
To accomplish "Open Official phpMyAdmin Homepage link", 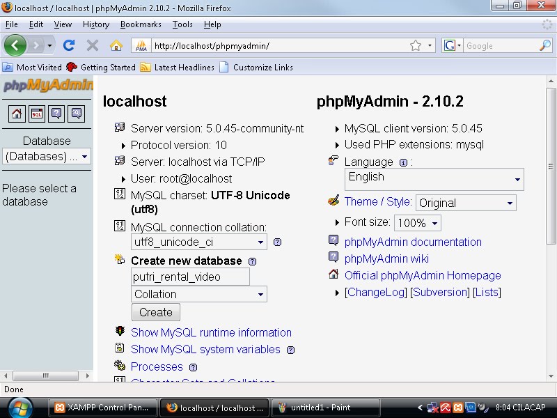I will (x=423, y=275).
